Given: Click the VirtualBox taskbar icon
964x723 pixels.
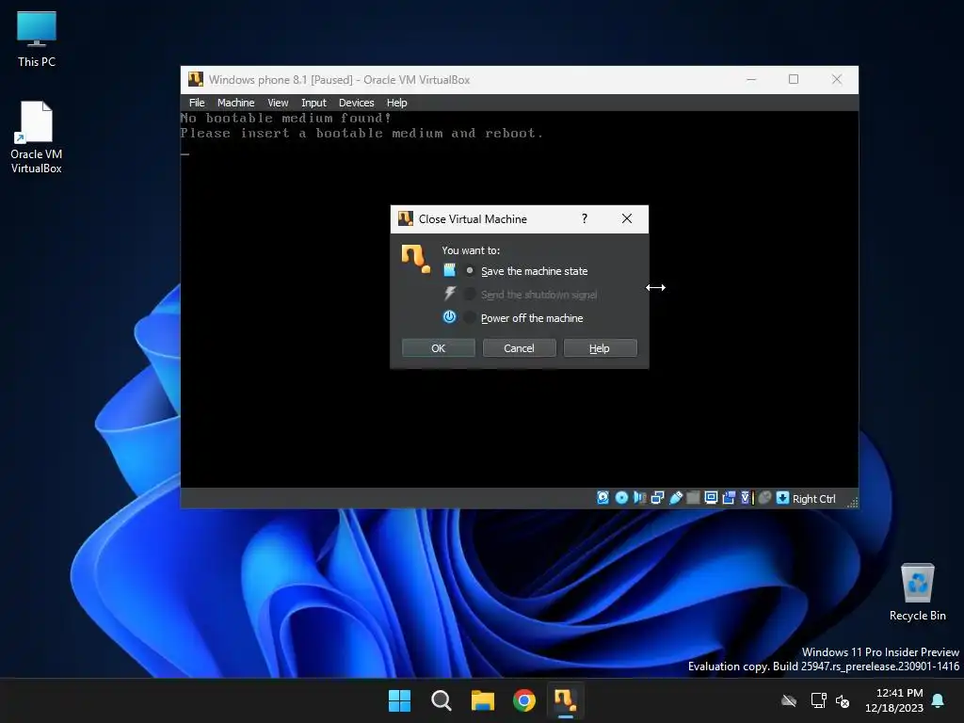Looking at the screenshot, I should click(x=566, y=700).
